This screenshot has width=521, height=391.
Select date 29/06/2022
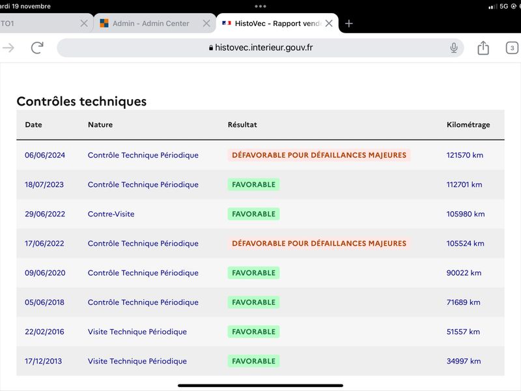pos(45,214)
